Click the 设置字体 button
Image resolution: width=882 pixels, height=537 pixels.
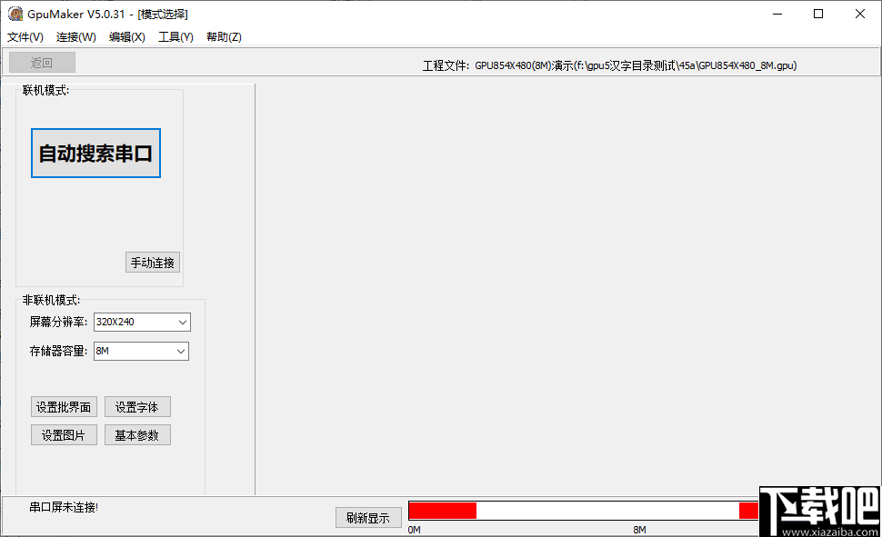(137, 406)
